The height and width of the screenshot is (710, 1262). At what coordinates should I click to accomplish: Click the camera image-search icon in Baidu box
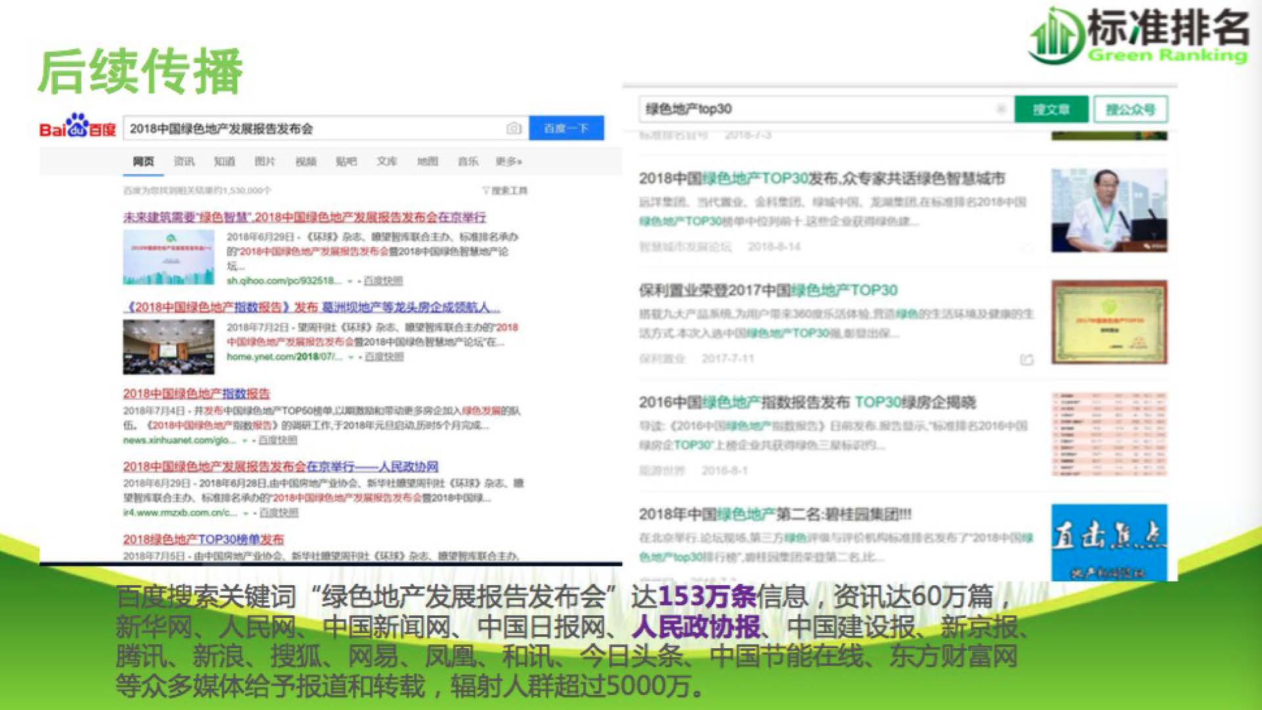coord(514,128)
